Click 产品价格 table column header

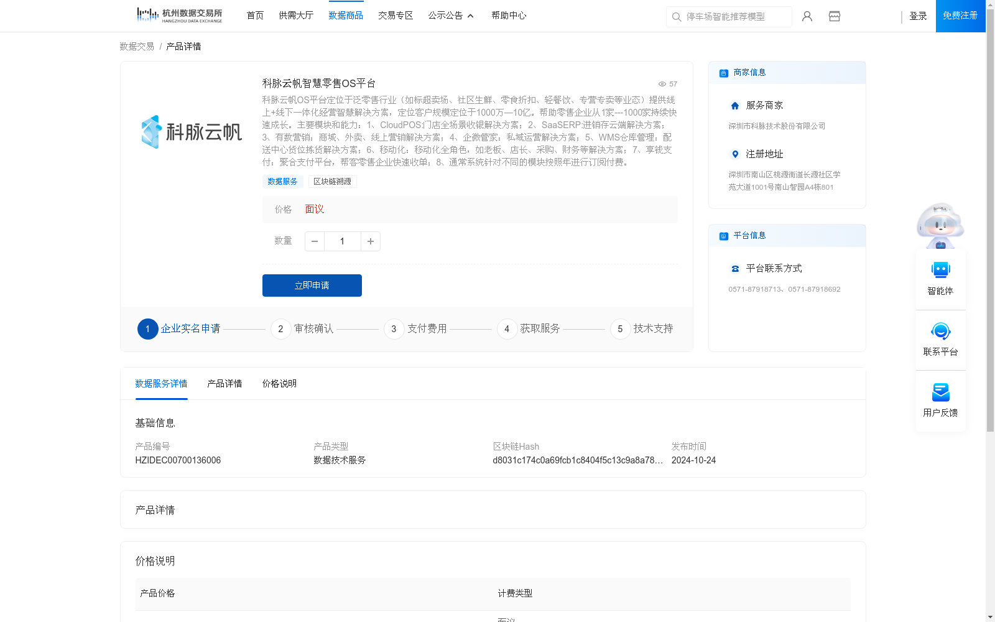[157, 593]
